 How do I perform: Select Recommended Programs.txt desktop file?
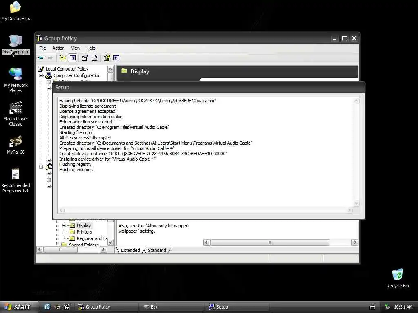[16, 181]
